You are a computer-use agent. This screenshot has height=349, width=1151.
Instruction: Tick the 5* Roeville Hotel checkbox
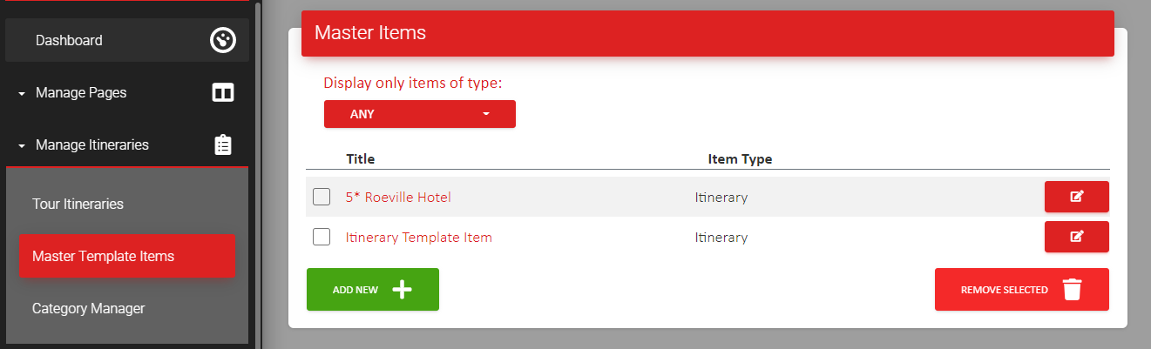pyautogui.click(x=322, y=197)
